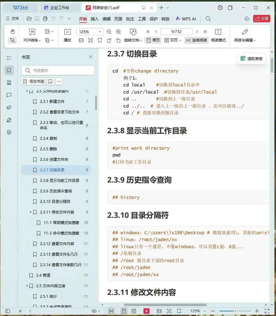
Task: Open the outline list sidebar icon
Action: pyautogui.click(x=9, y=58)
